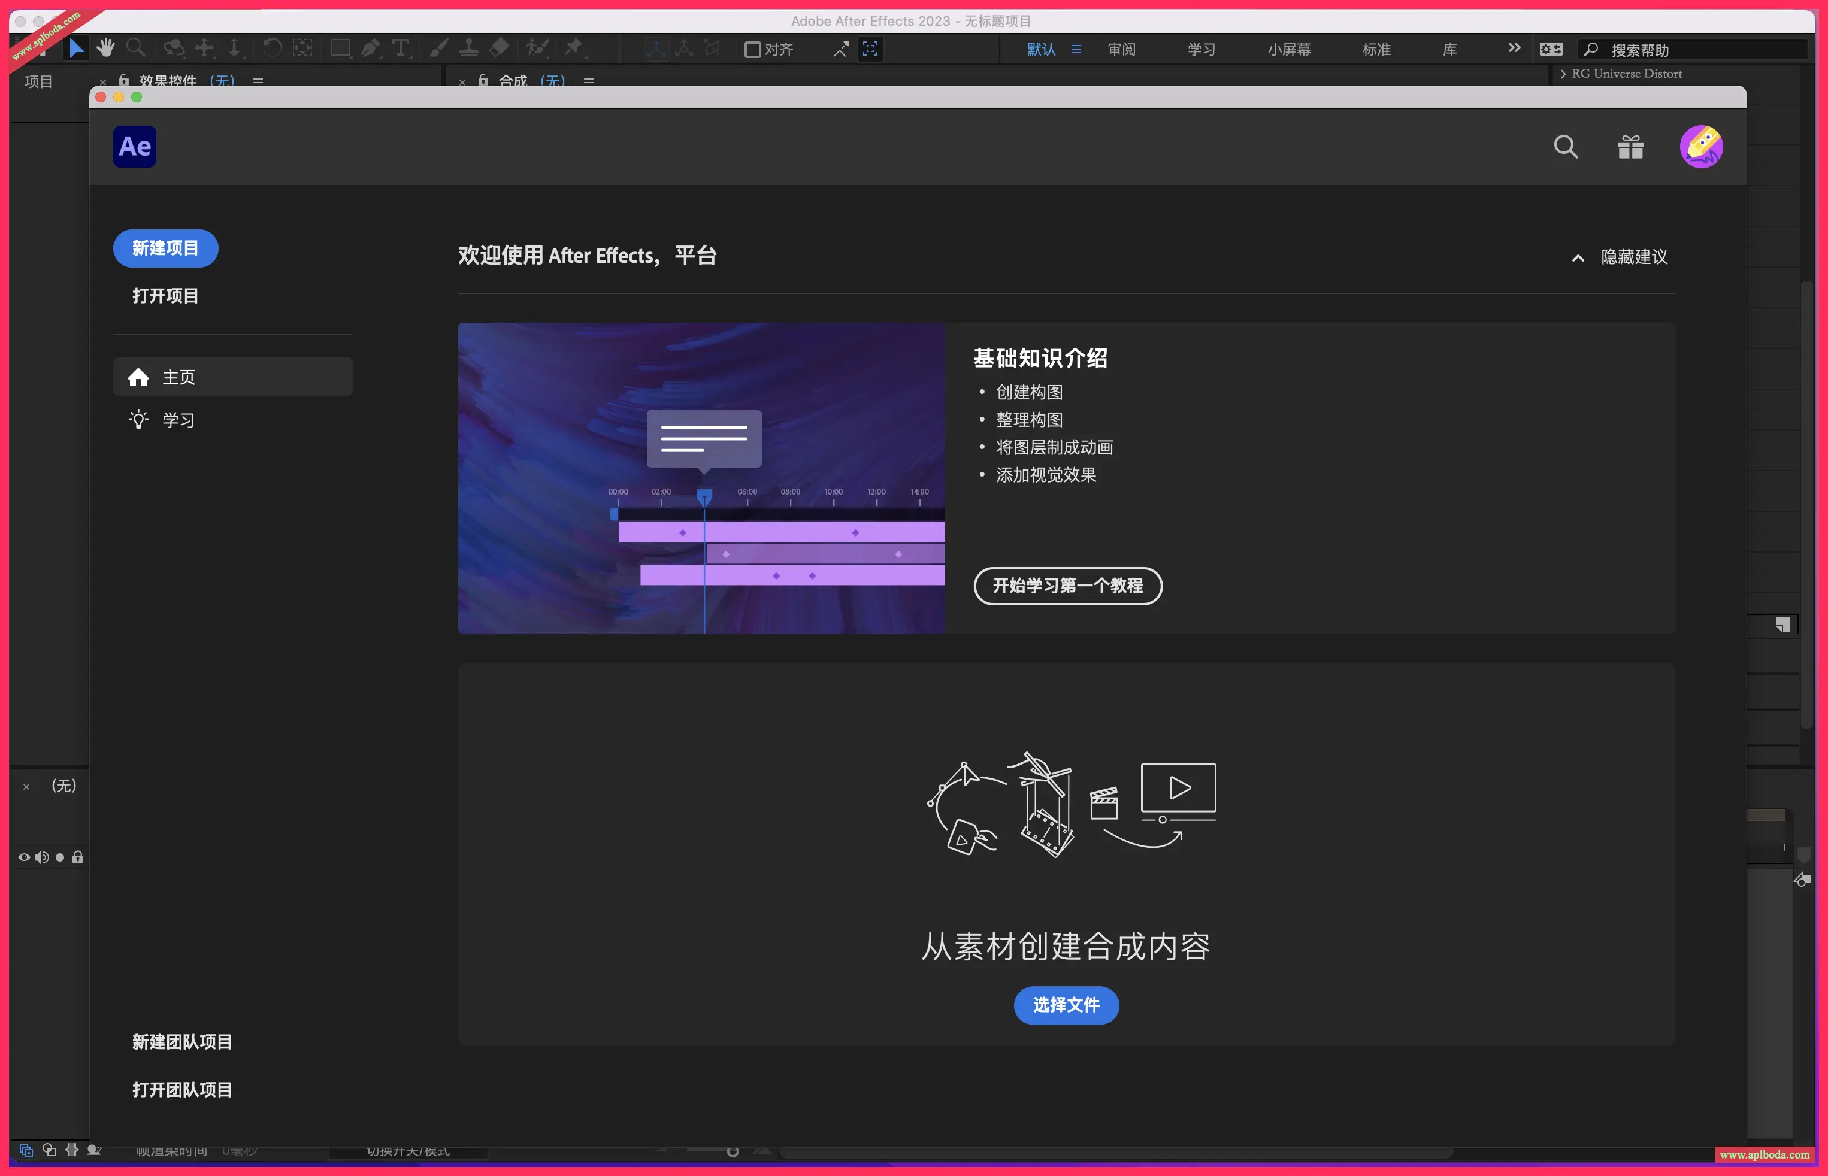Enable the 对齐 snapping checkbox

point(752,50)
